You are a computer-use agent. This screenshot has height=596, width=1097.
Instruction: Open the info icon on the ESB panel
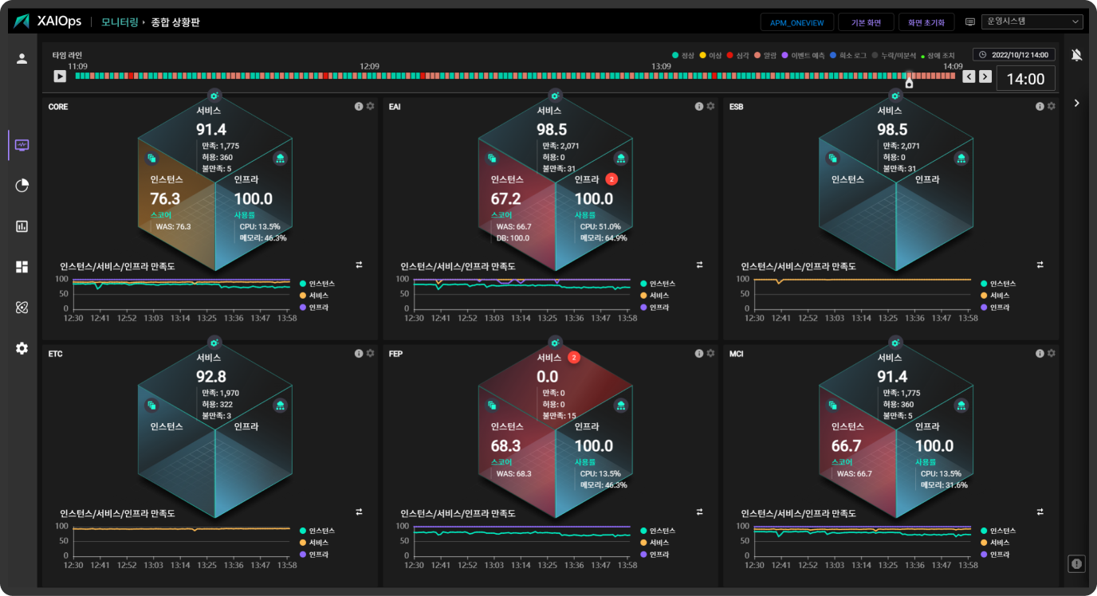click(x=1040, y=106)
